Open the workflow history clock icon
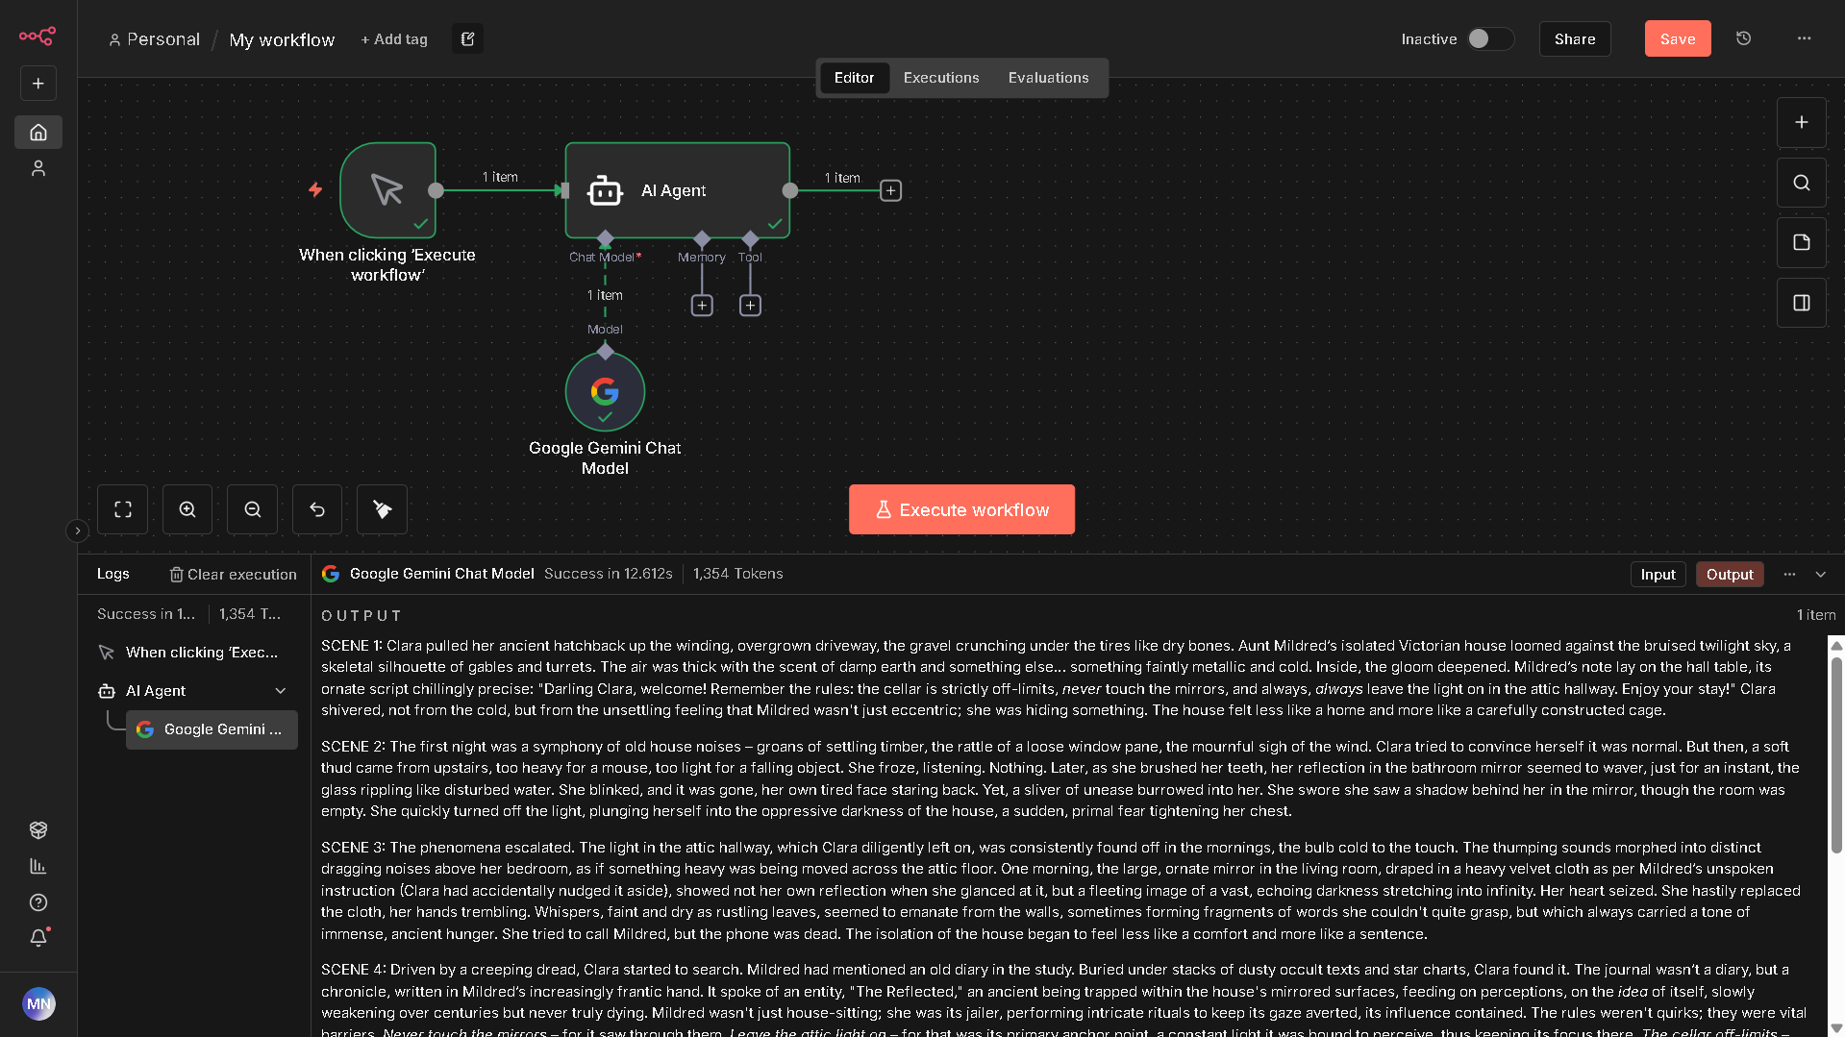 click(1743, 38)
